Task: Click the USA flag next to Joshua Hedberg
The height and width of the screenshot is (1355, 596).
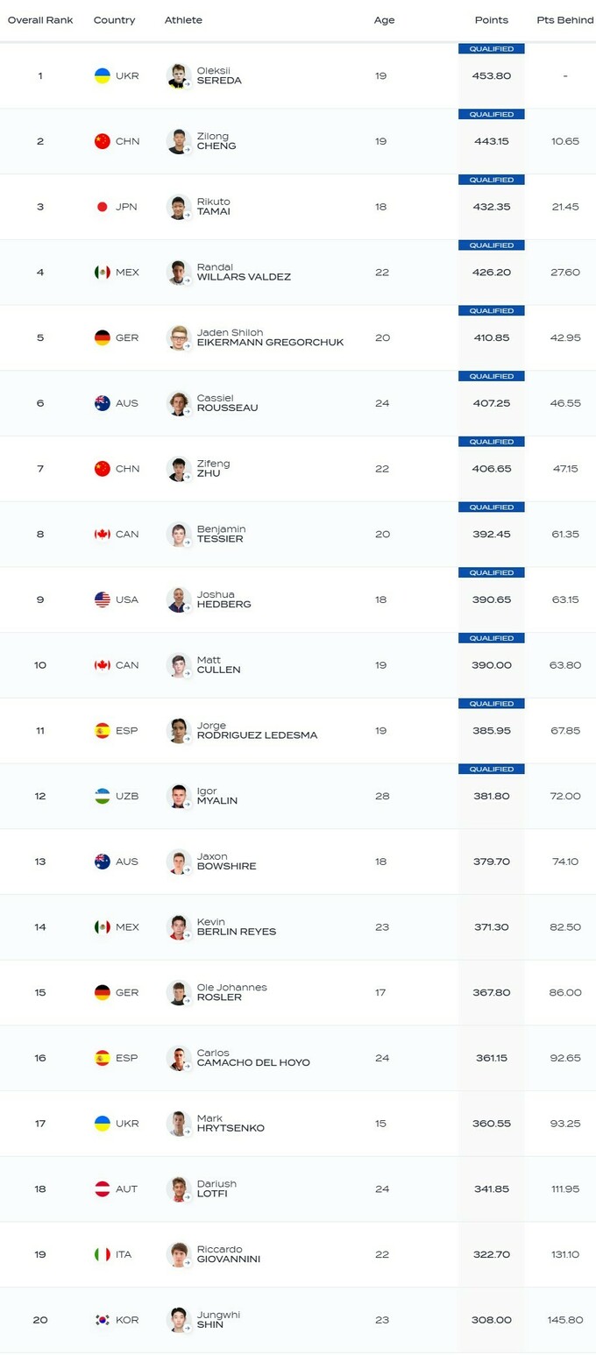Action: pyautogui.click(x=103, y=599)
